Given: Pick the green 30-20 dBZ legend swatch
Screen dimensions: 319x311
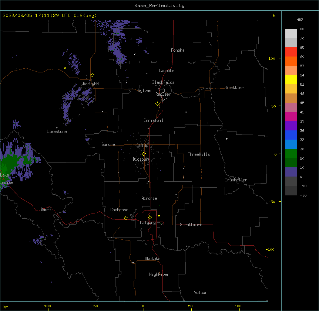Looking at the screenshot, I should [x=291, y=154].
